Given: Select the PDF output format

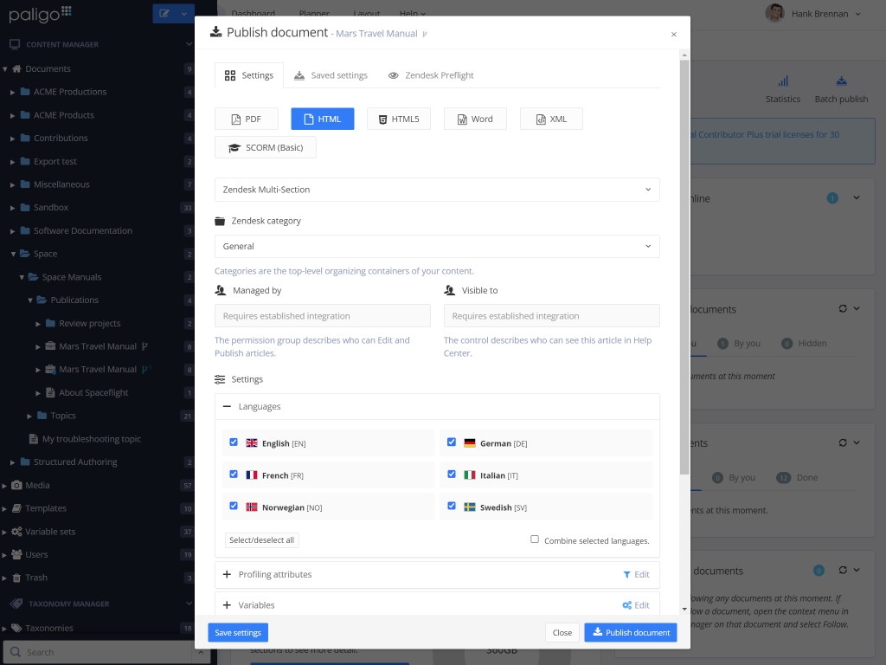Looking at the screenshot, I should click(x=247, y=119).
